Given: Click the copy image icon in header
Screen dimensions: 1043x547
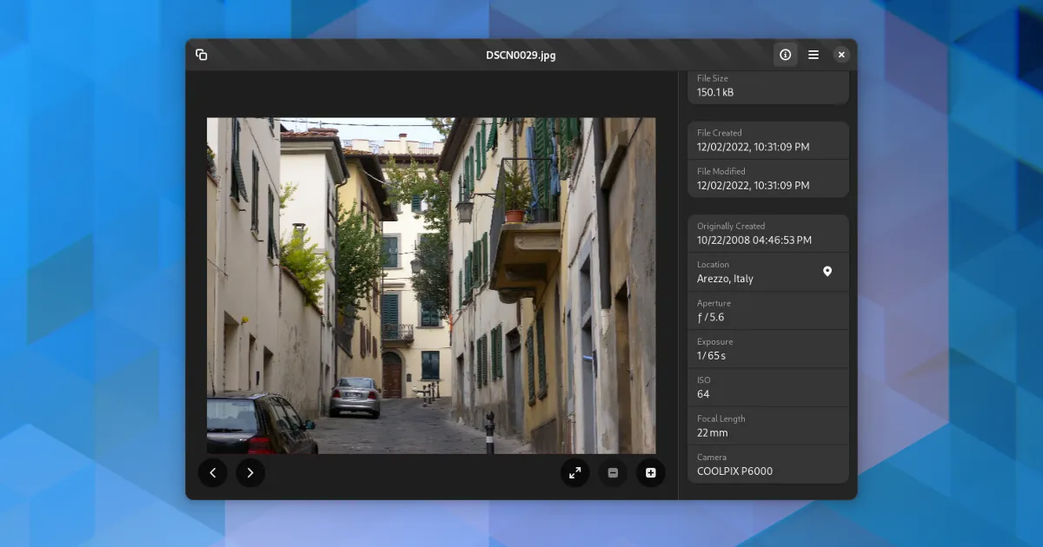Looking at the screenshot, I should click(202, 55).
